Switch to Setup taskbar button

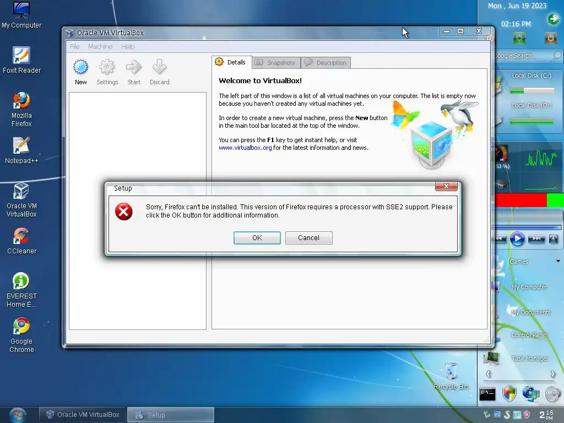point(171,415)
